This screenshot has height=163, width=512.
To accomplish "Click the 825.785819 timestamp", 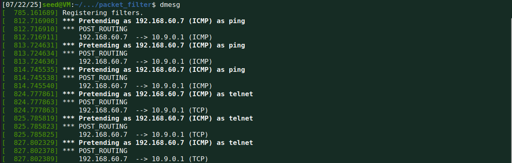I will [36, 118].
